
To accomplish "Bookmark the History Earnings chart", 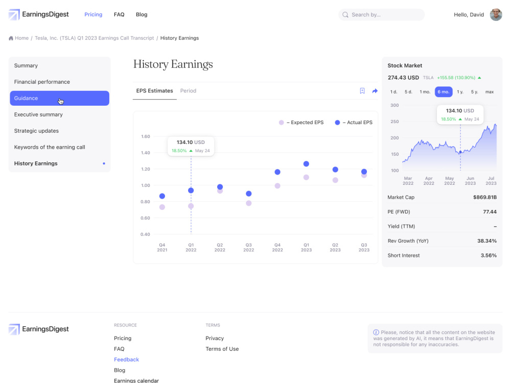I will (x=362, y=91).
